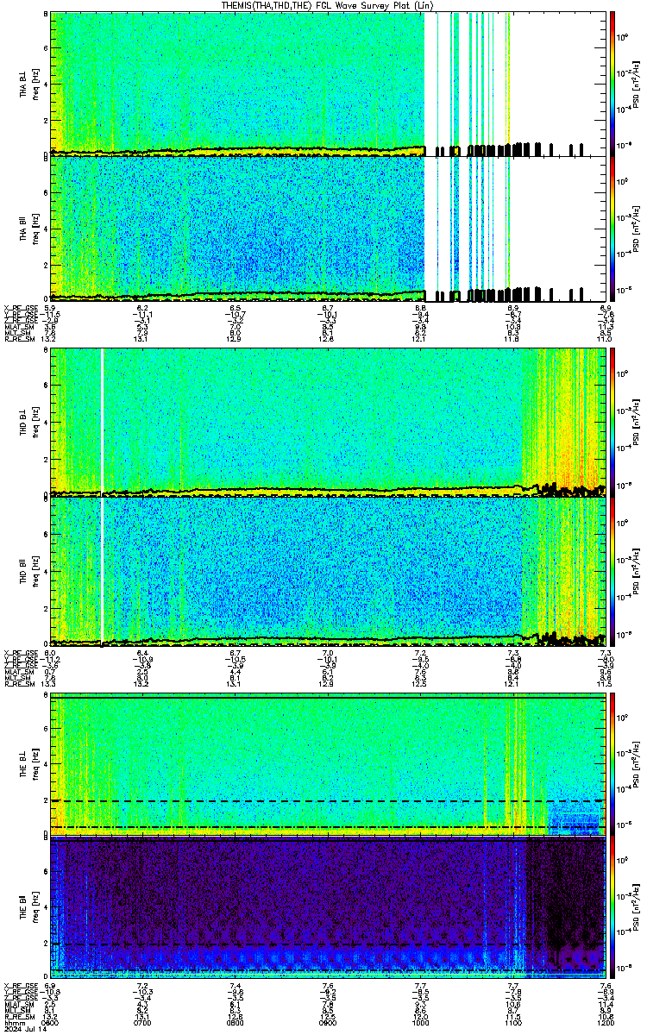Click the R_RE_SM label under the THD panels
This screenshot has width=647, height=1035.
19,684
